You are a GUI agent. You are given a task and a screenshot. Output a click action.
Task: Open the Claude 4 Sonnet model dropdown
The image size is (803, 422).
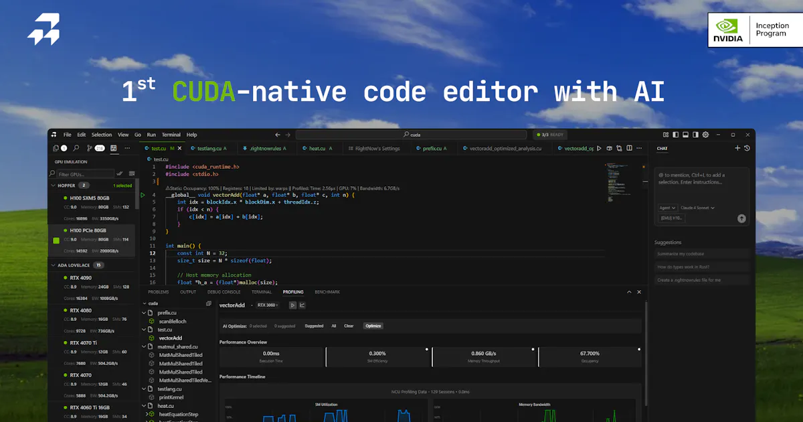coord(697,208)
